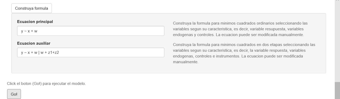Click the Go! button to run the model
The width and height of the screenshot is (340, 99).
coord(14,94)
